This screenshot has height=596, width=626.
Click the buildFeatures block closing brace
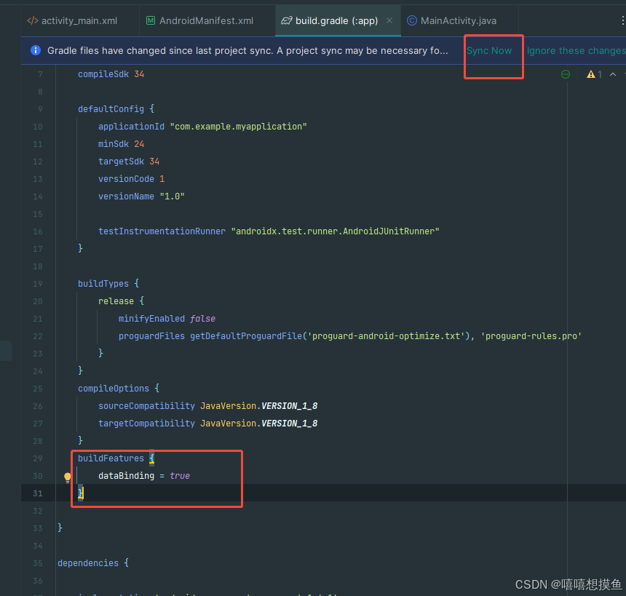(80, 493)
